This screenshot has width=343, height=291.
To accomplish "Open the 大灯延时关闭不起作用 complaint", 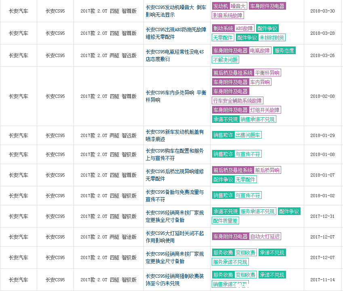I will click(175, 237).
